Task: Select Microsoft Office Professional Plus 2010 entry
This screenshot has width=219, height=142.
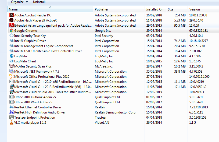Action: pos(42,77)
